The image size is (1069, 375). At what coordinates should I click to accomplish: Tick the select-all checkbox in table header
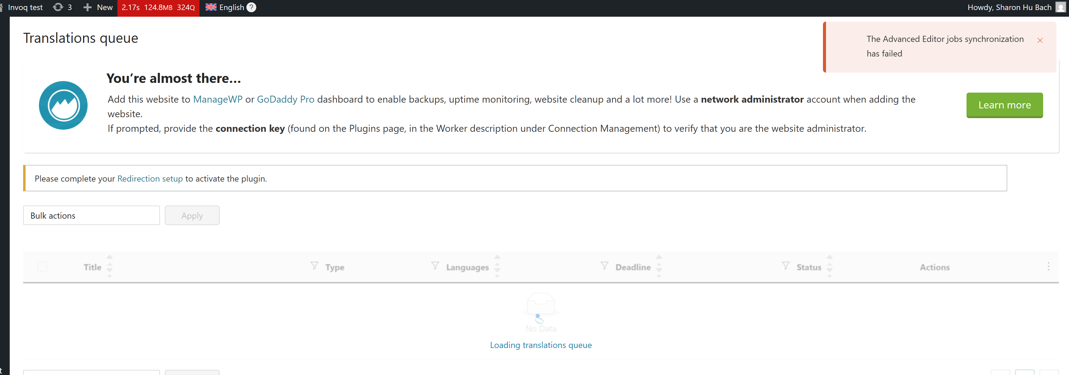click(42, 266)
